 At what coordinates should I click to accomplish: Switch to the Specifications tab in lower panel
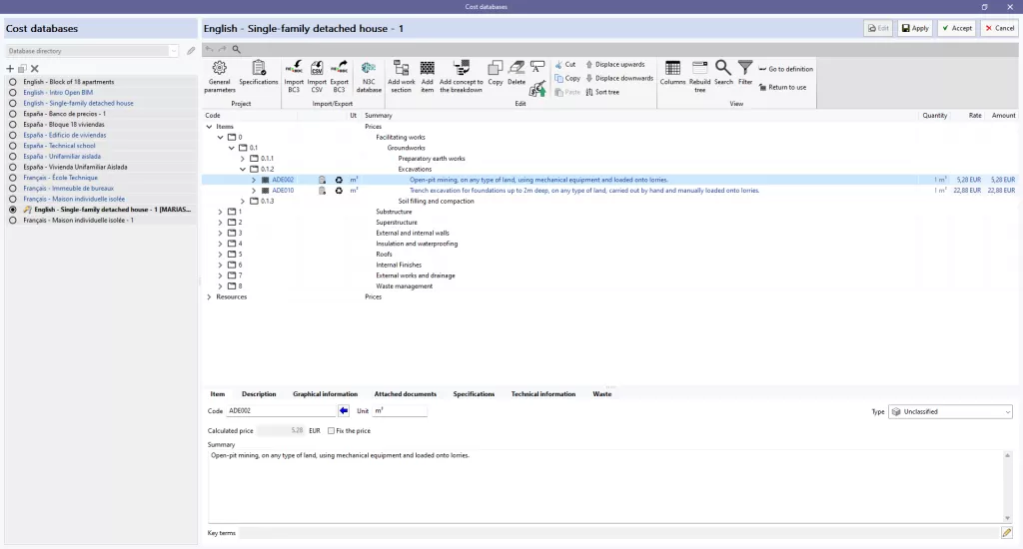pos(474,394)
